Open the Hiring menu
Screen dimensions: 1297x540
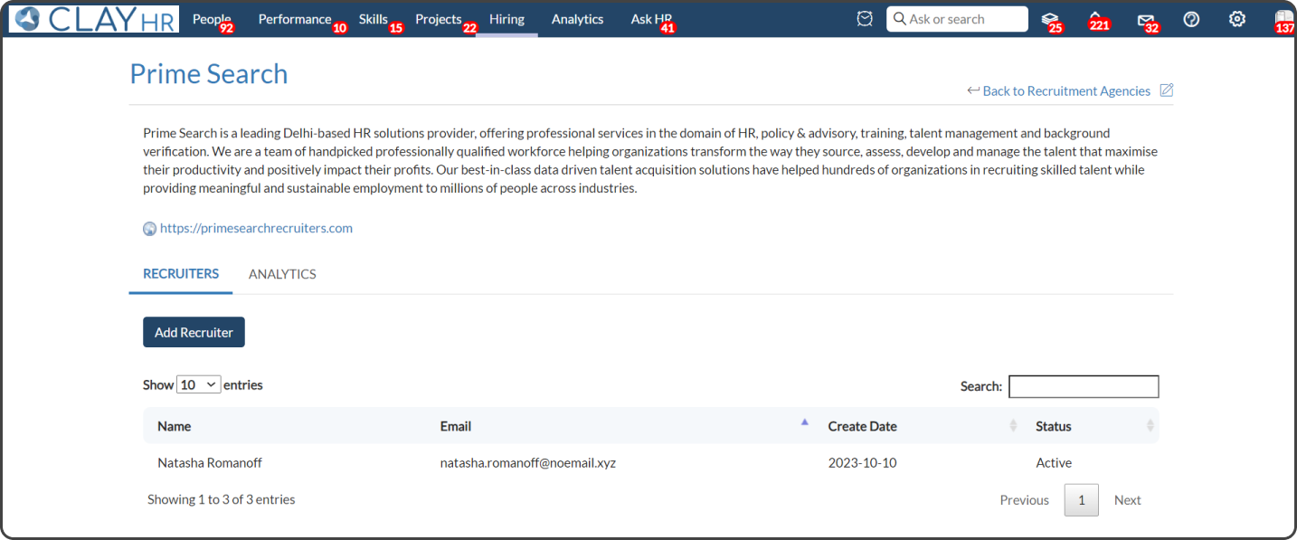506,19
